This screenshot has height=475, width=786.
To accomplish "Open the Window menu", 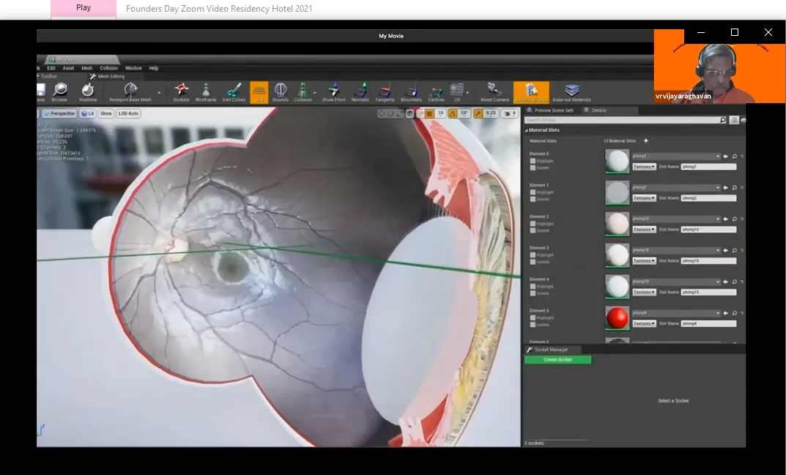I will tap(133, 68).
